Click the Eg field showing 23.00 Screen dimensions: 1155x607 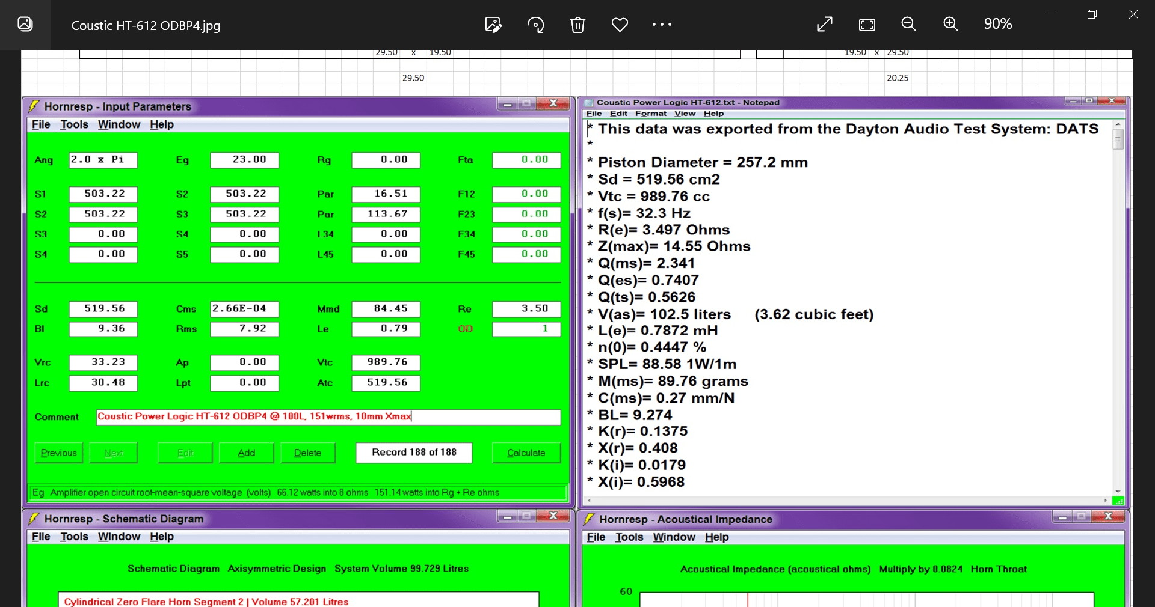coord(245,160)
